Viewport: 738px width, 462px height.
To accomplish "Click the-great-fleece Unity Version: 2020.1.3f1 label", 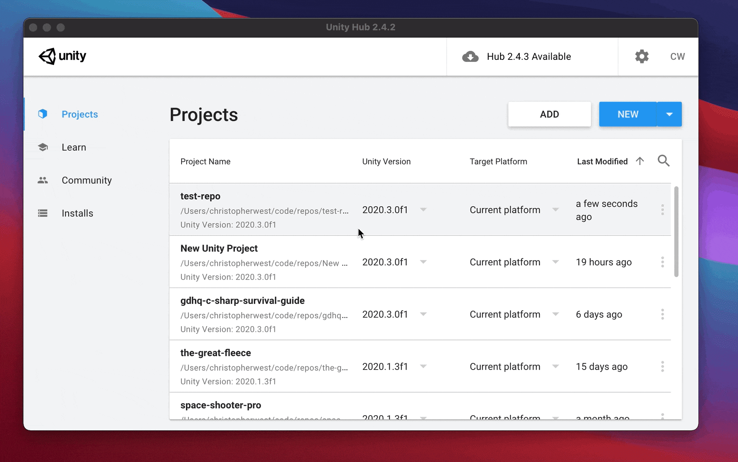I will point(228,381).
